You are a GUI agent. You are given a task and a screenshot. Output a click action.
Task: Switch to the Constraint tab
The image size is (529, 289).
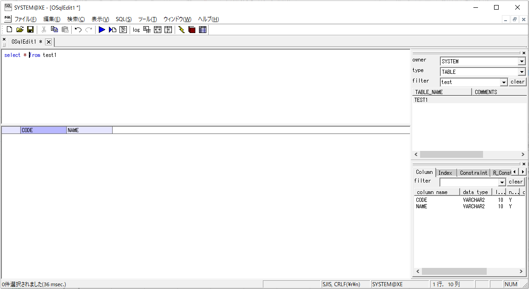coord(474,173)
